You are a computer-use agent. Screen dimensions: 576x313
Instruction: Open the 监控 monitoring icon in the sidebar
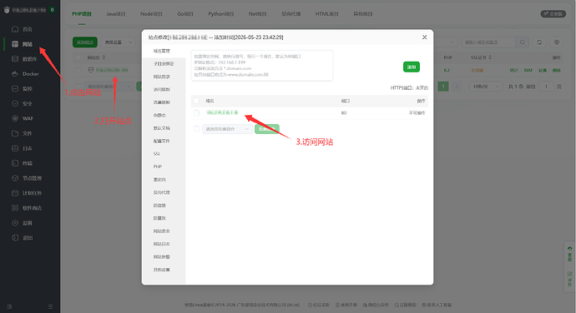pyautogui.click(x=15, y=89)
